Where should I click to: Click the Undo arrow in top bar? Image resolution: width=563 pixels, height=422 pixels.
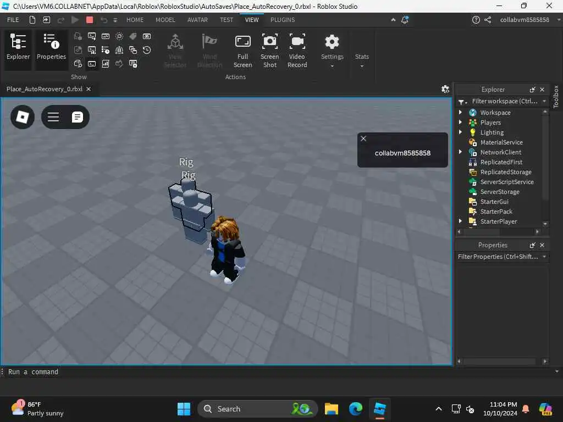[x=104, y=20]
